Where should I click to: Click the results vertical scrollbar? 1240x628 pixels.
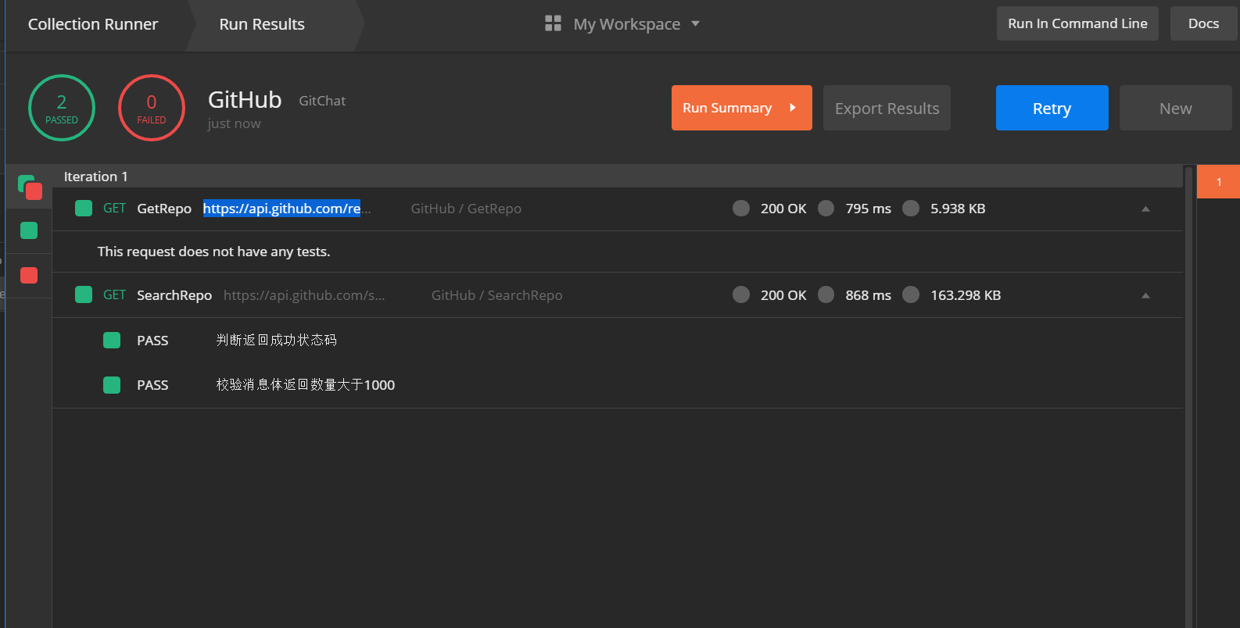[1189, 397]
